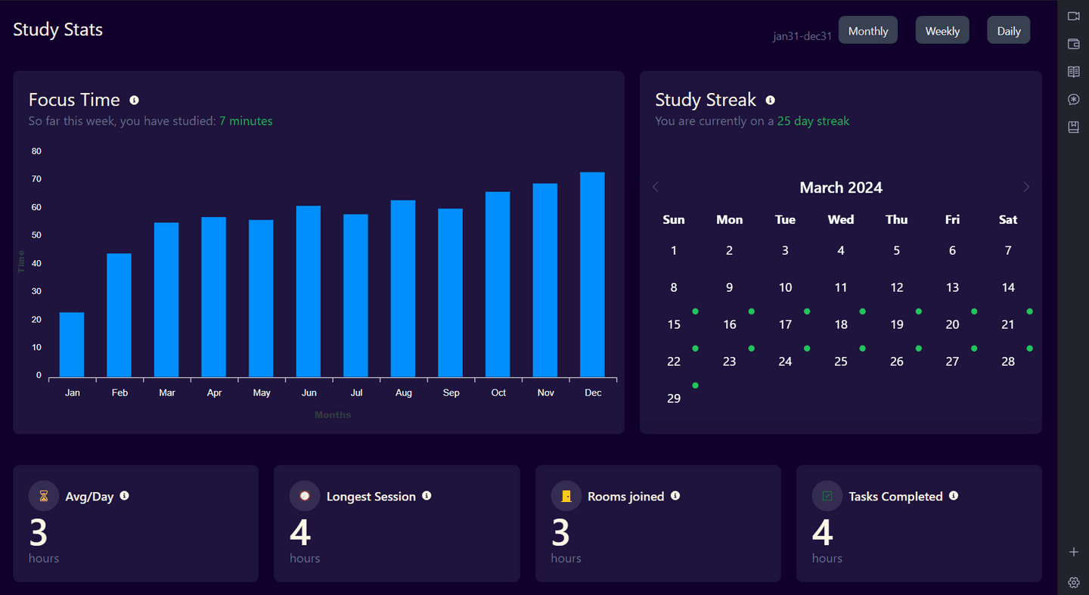The height and width of the screenshot is (595, 1089).
Task: Click the Study Streak heading
Action: (706, 100)
